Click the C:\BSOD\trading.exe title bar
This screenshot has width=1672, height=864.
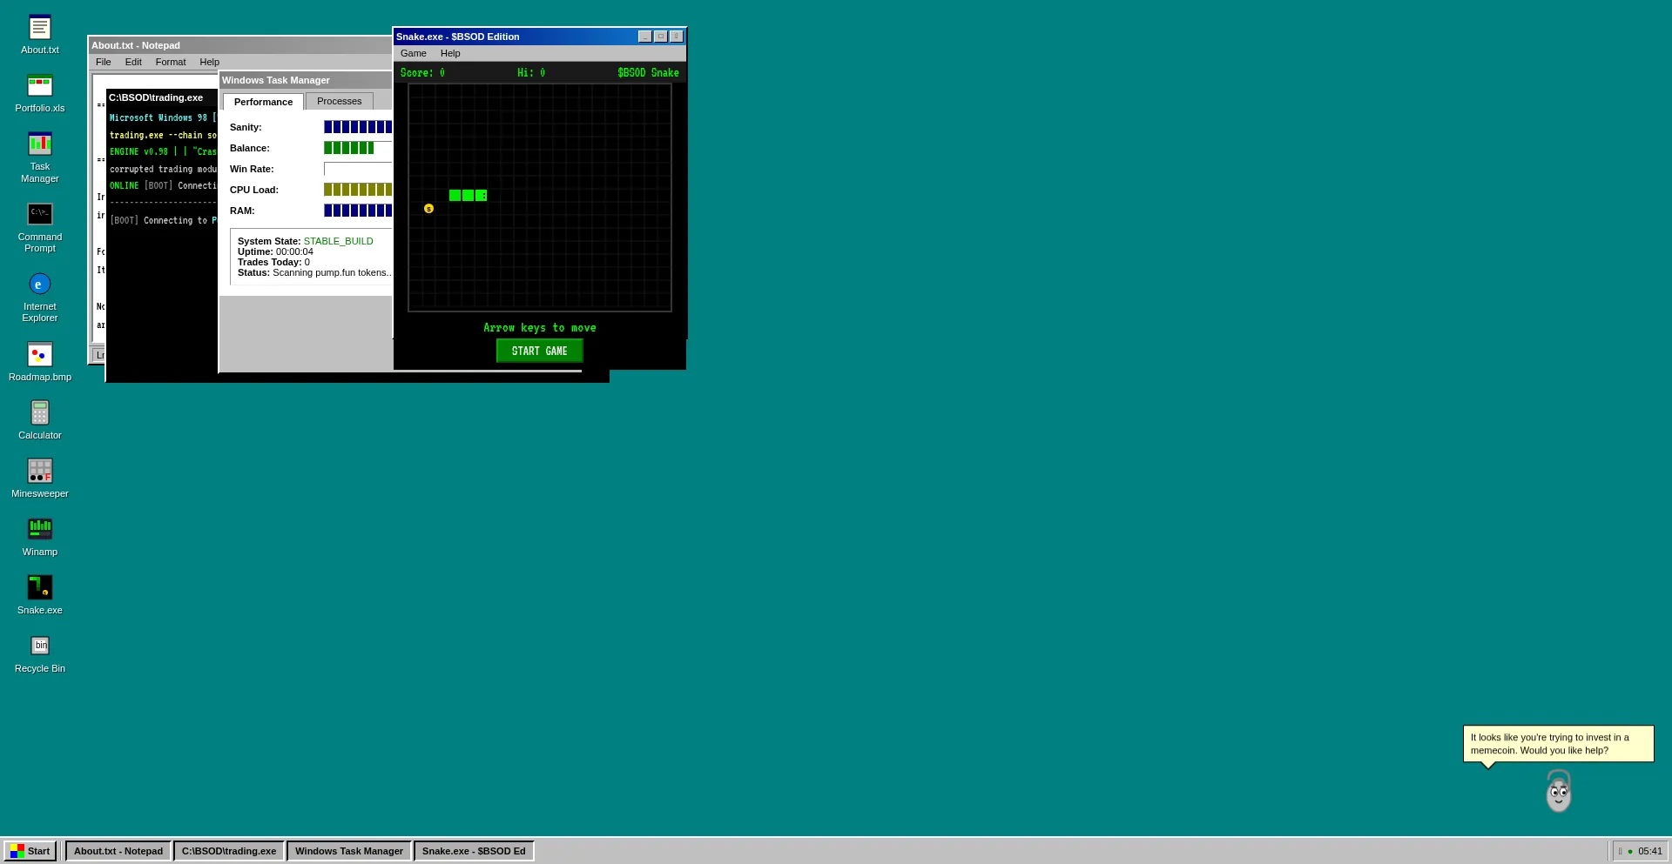point(162,97)
